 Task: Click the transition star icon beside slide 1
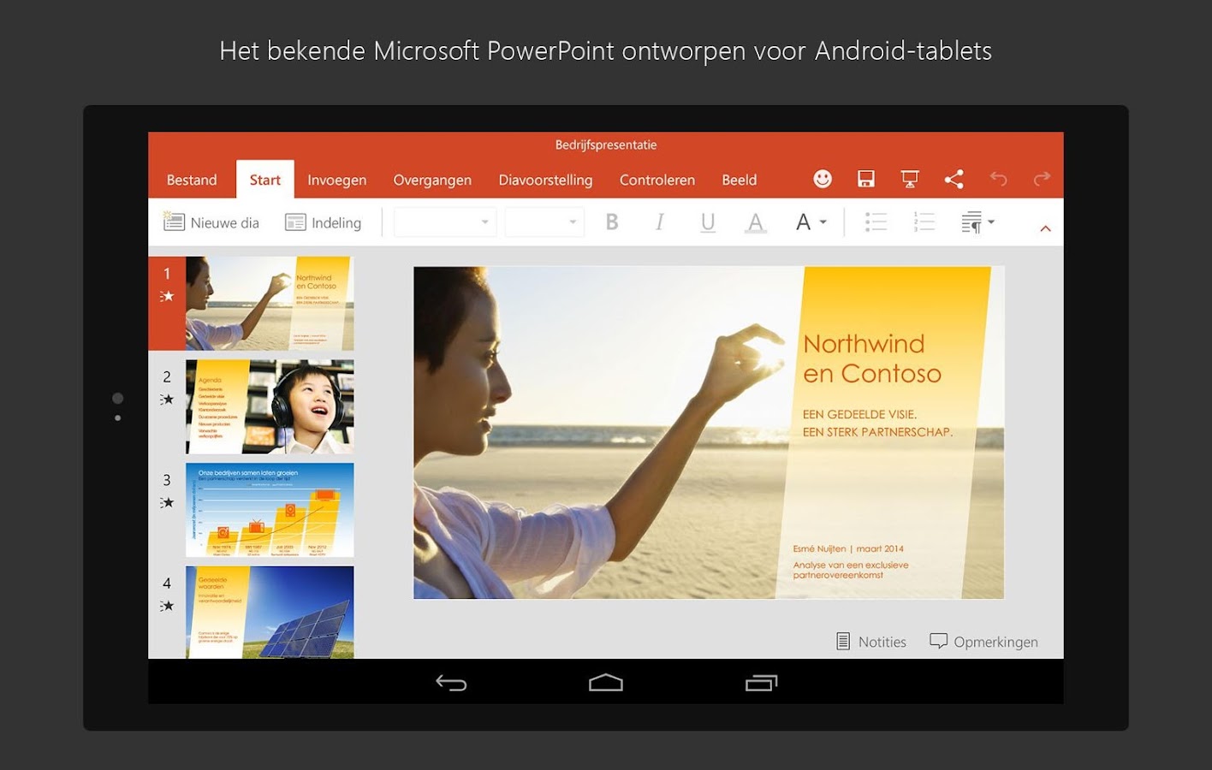(167, 296)
